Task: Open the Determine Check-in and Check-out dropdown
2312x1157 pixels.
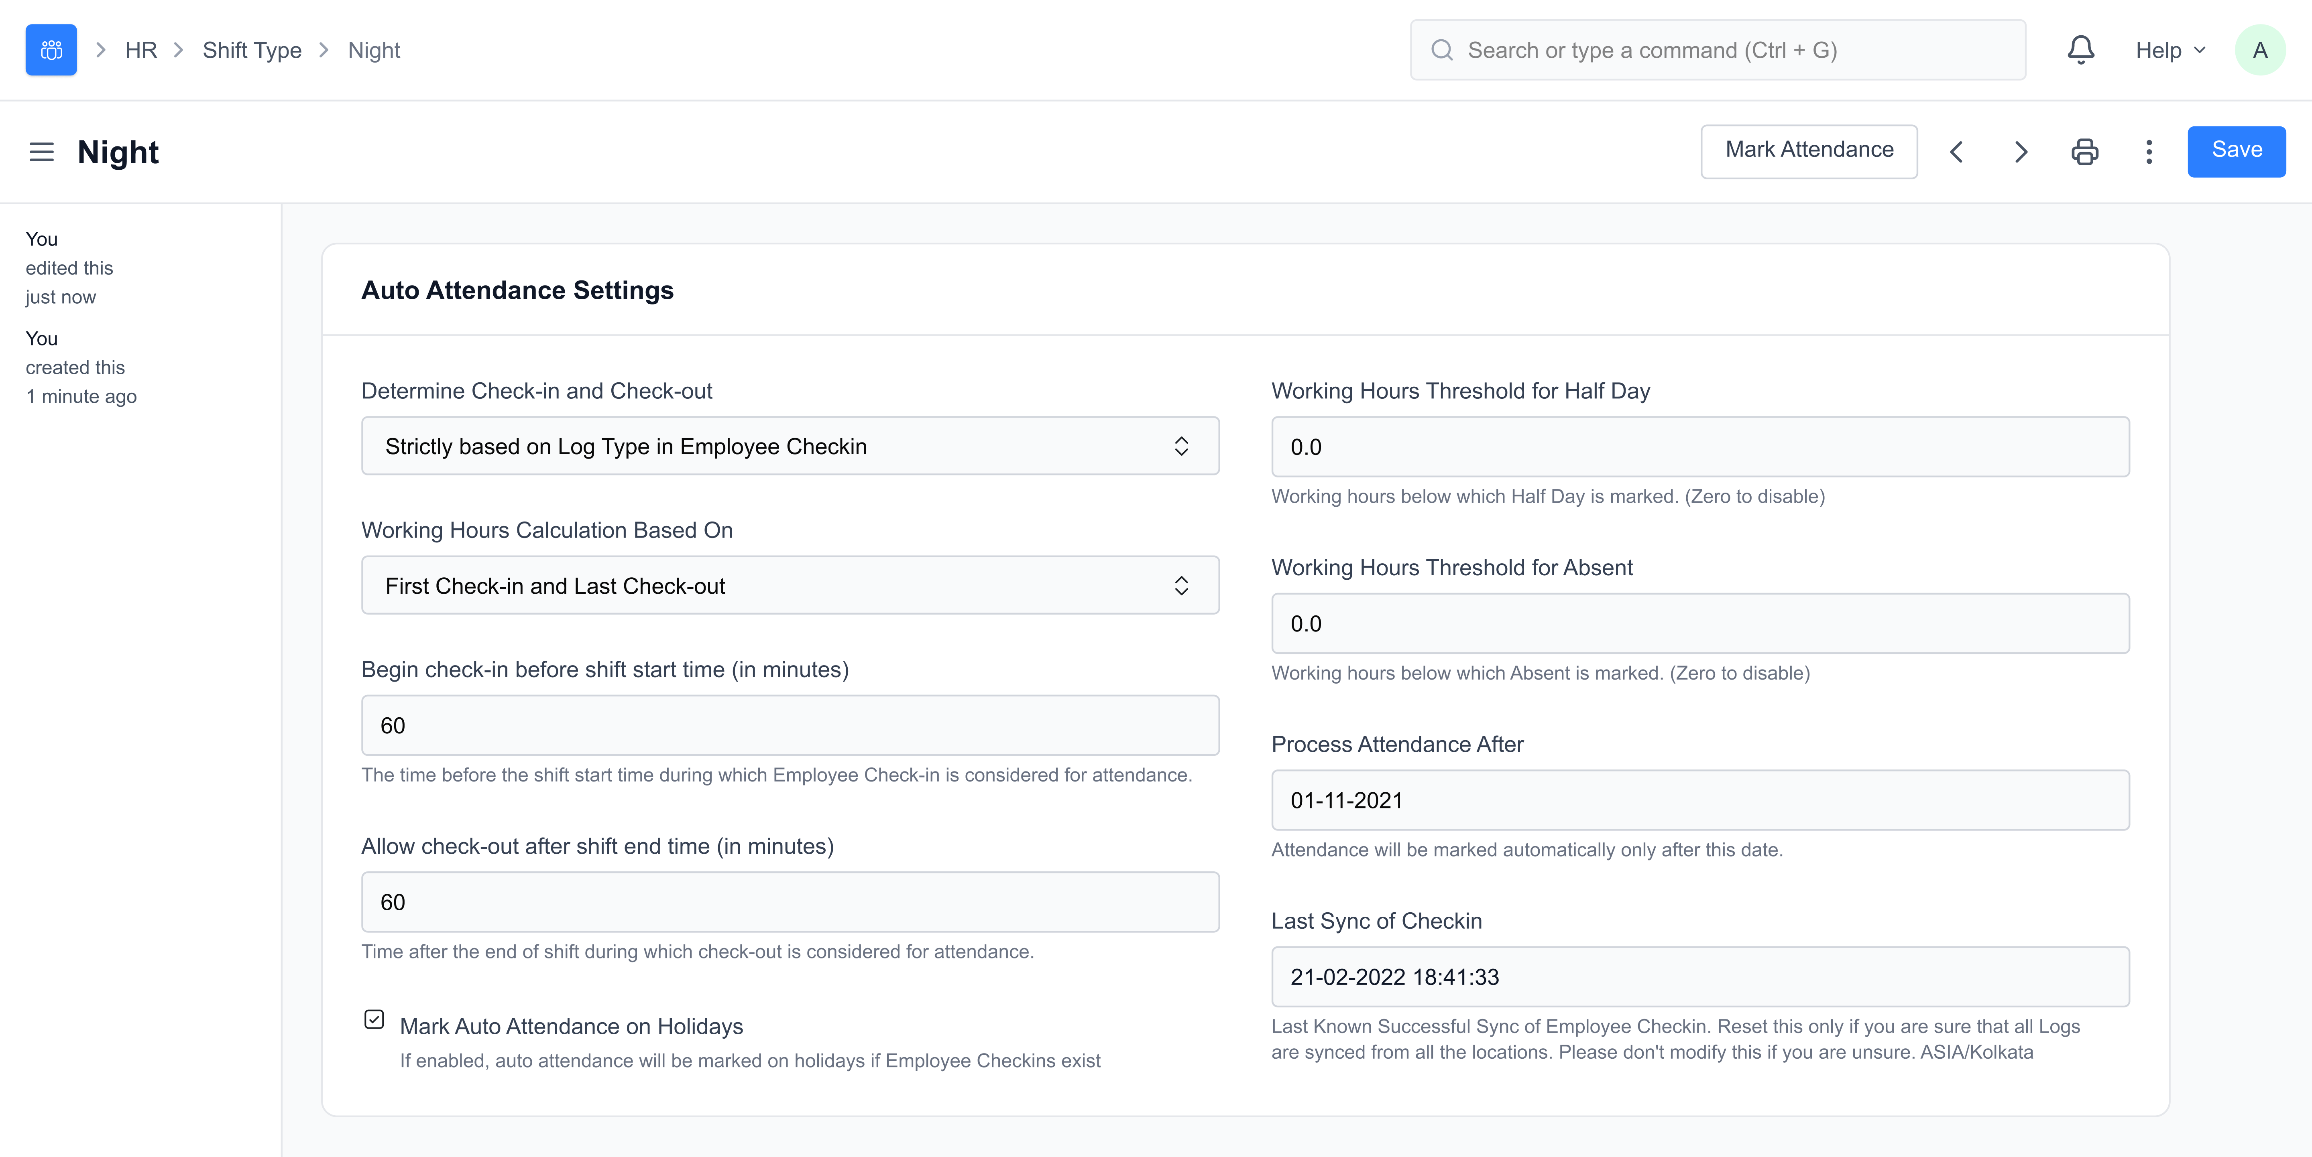Action: tap(790, 446)
